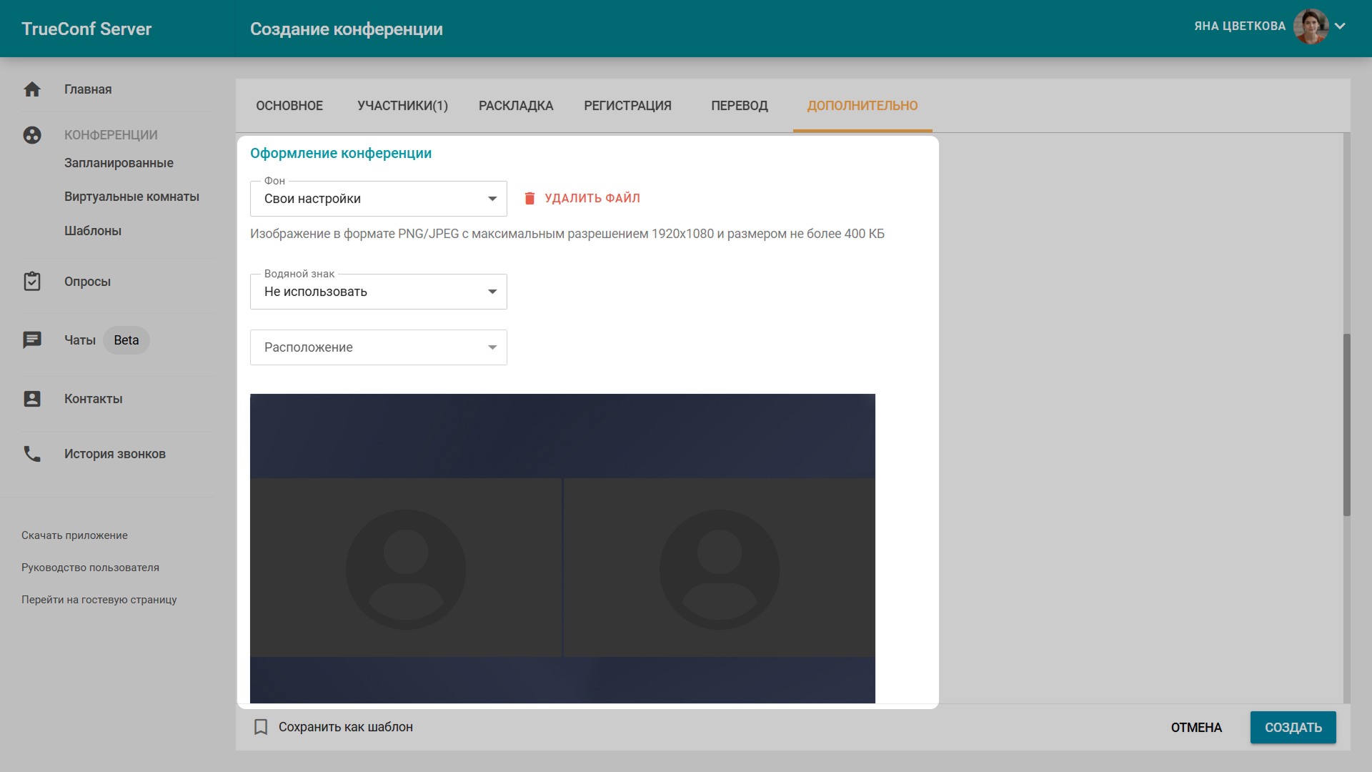Click the TrueConf Server logo text

(x=86, y=29)
